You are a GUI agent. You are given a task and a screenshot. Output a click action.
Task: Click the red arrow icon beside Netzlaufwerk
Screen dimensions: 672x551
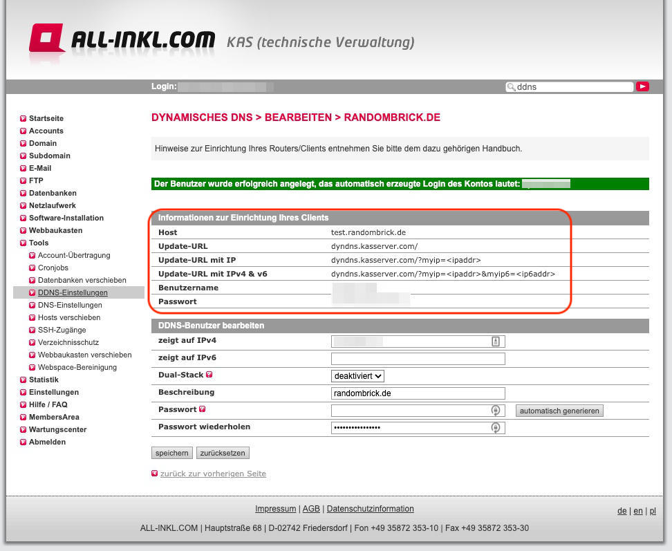coord(23,205)
